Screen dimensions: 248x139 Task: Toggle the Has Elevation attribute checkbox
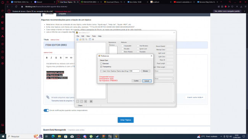coord(138,46)
